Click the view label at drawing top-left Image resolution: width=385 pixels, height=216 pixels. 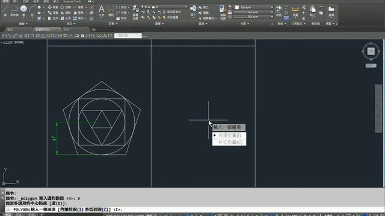click(x=12, y=43)
